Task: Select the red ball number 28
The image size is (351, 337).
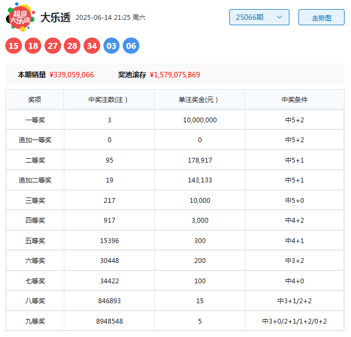Action: [72, 46]
